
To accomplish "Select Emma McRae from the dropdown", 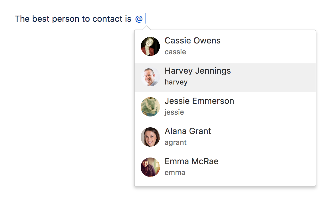I will [x=225, y=167].
